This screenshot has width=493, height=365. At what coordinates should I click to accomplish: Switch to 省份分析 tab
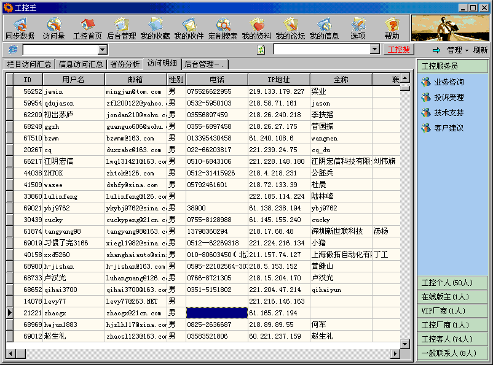pos(125,64)
